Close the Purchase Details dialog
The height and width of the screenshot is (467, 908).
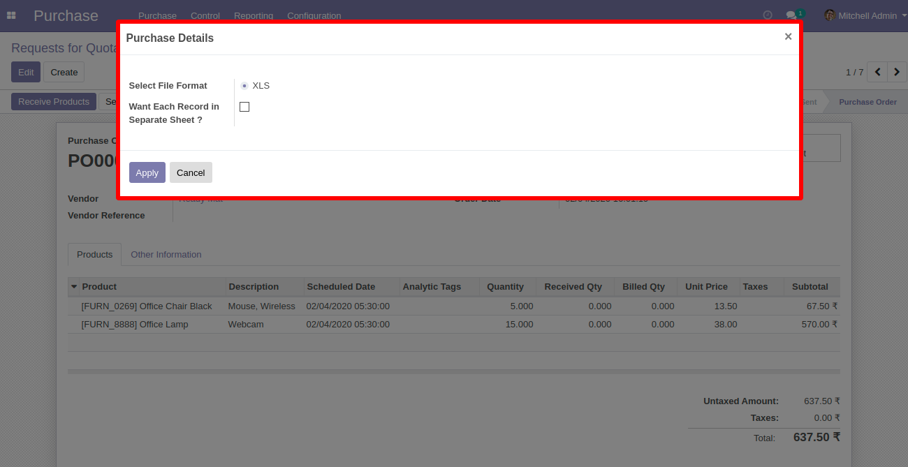point(788,37)
